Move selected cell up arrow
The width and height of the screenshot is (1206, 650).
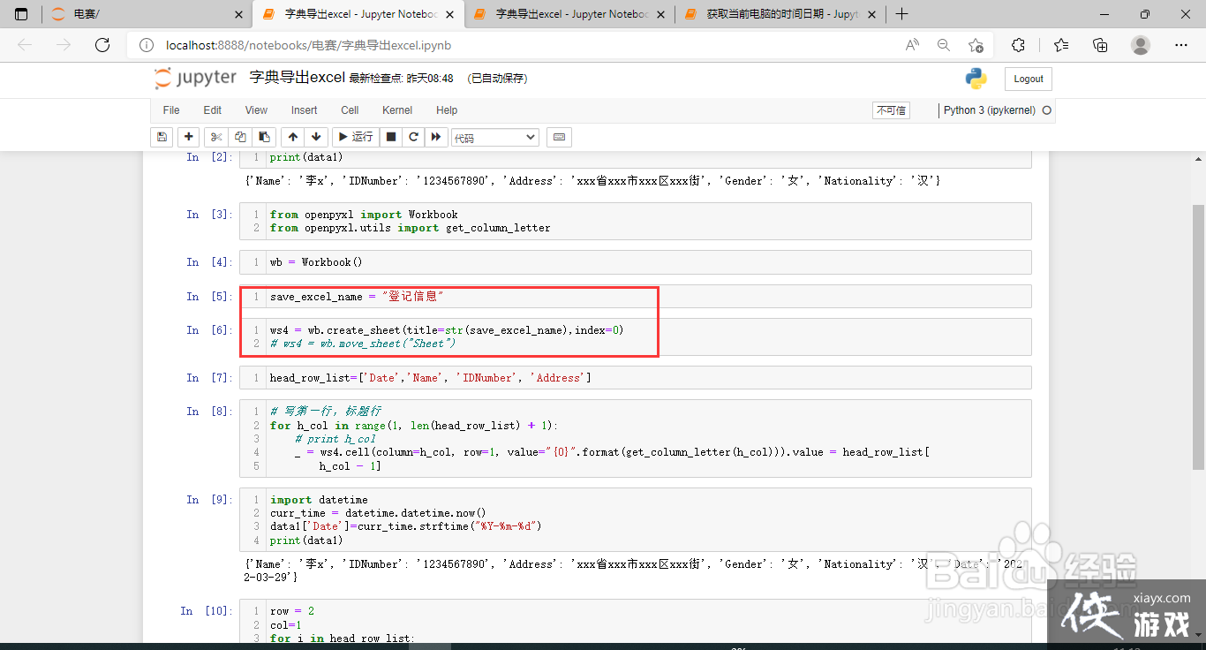pyautogui.click(x=293, y=137)
